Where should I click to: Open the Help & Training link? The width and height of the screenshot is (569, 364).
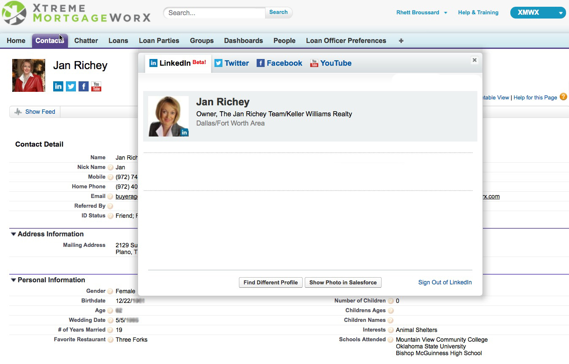tap(478, 13)
